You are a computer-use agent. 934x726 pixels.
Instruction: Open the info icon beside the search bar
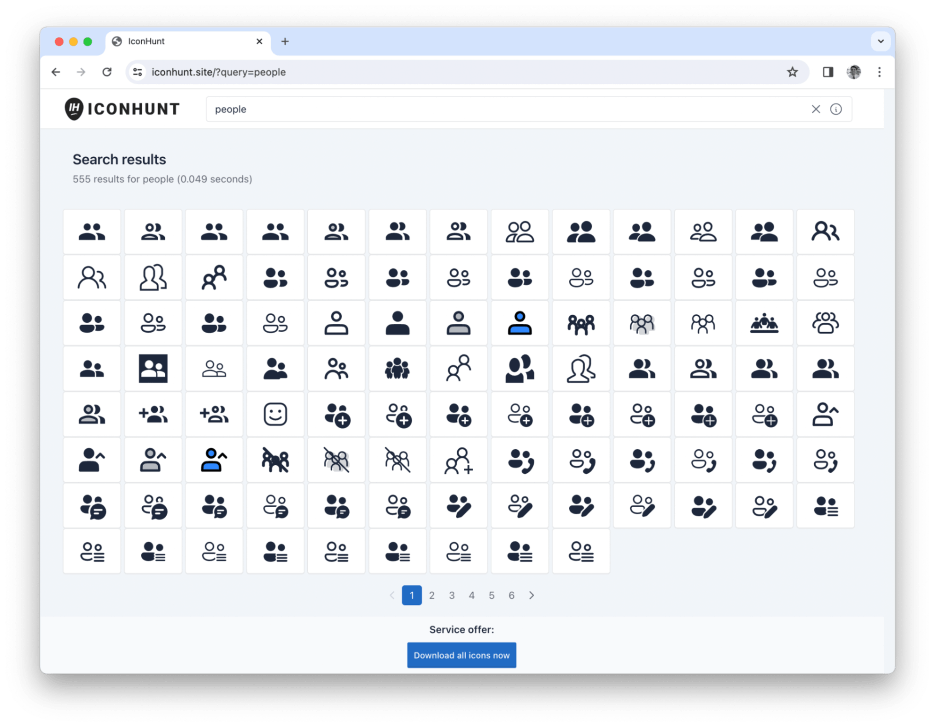[x=836, y=109]
